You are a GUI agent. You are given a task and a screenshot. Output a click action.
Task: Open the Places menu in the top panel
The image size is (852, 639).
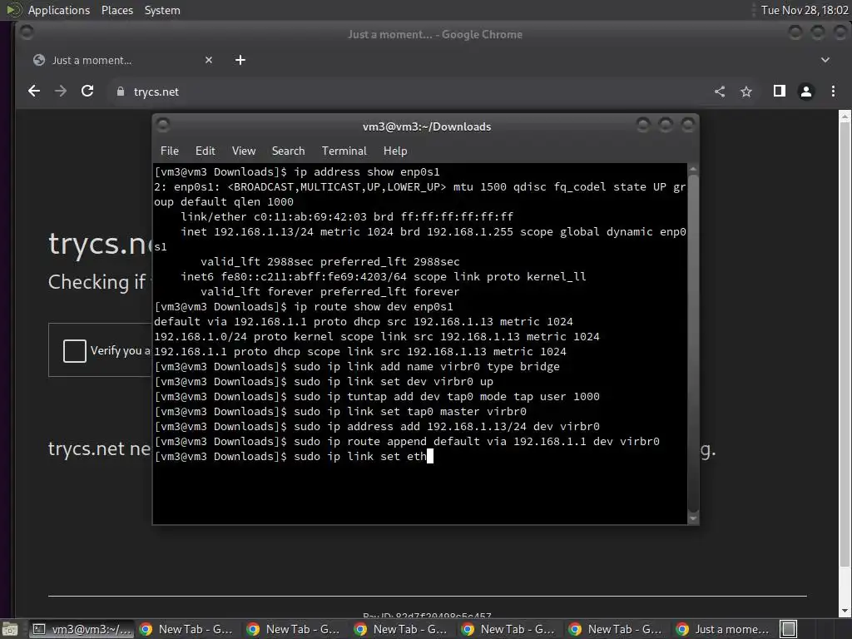coord(116,10)
